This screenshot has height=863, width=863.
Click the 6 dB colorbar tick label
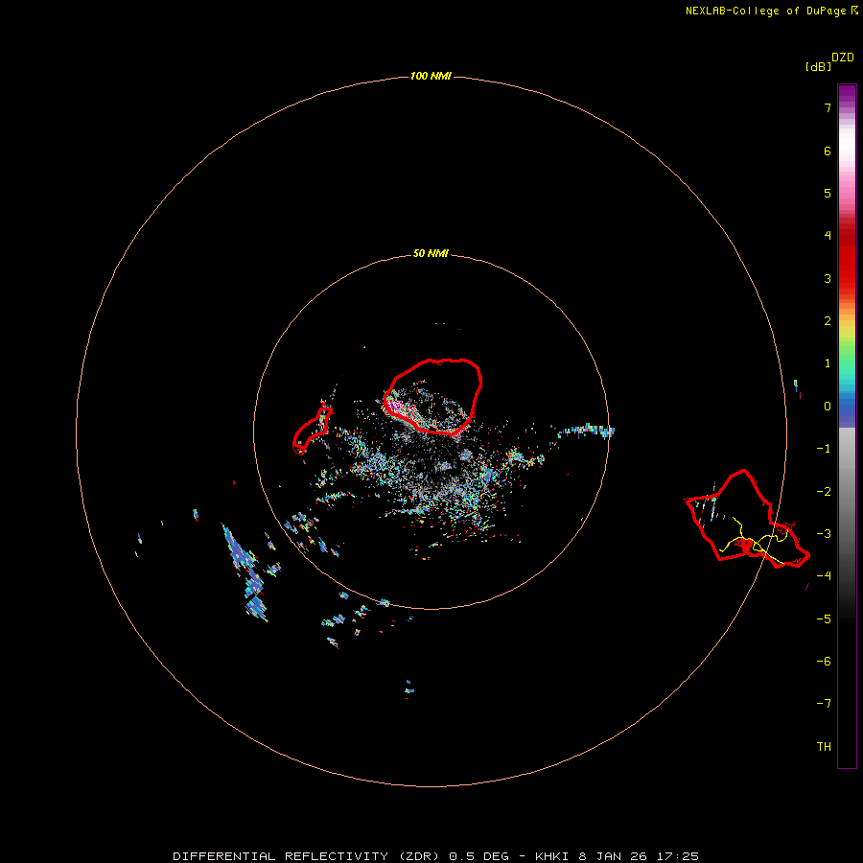pyautogui.click(x=828, y=151)
